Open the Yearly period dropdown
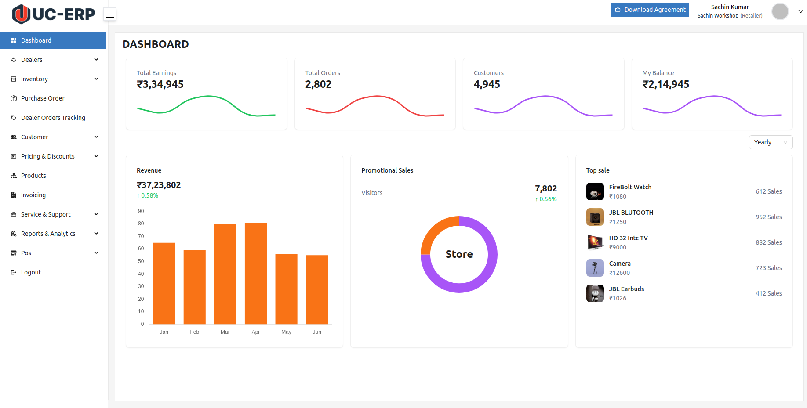 (x=771, y=142)
